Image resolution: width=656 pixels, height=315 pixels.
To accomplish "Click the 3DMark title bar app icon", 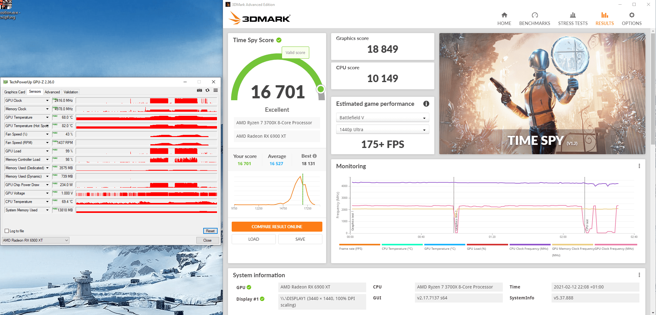I will (228, 4).
